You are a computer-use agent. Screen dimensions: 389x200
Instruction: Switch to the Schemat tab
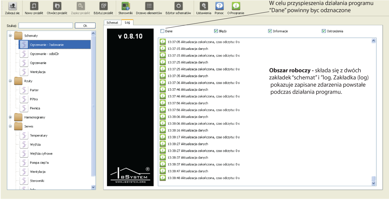pos(112,23)
